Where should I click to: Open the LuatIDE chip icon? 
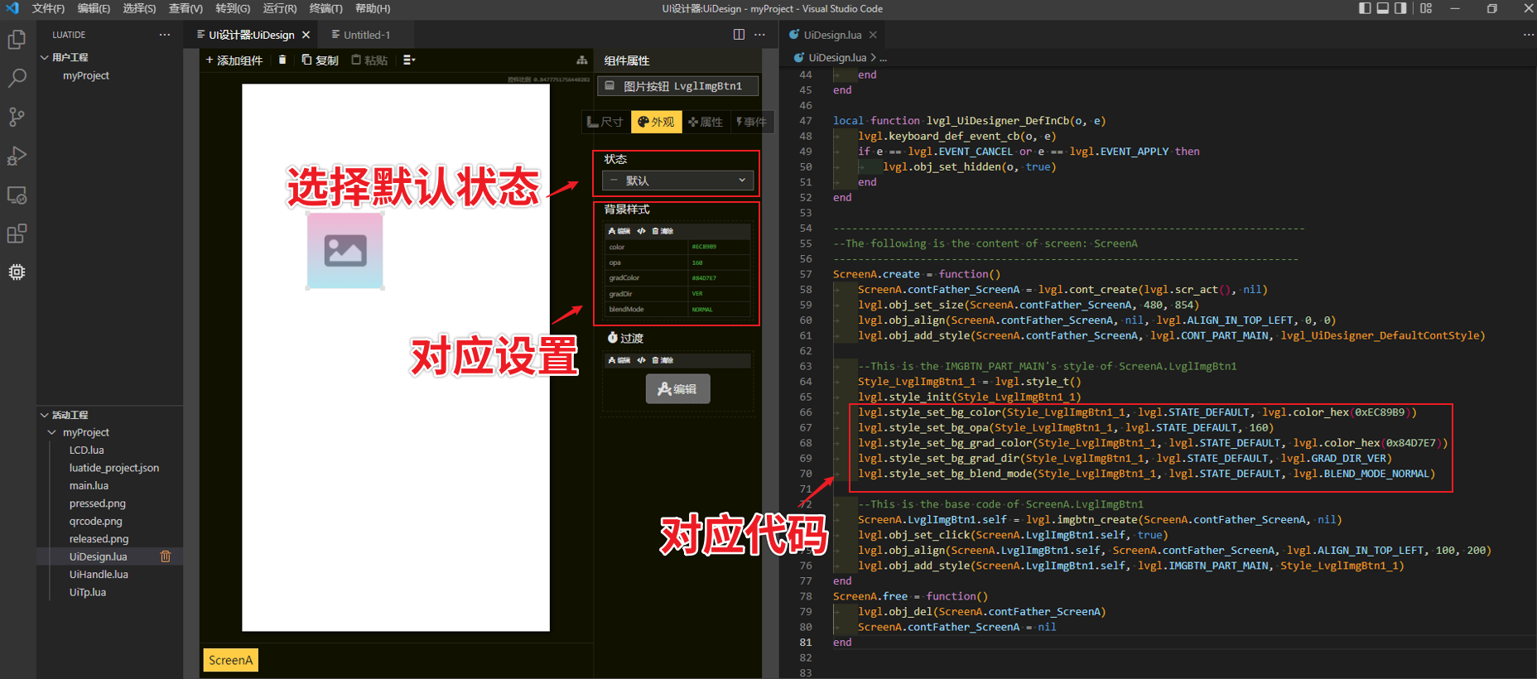pyautogui.click(x=17, y=272)
